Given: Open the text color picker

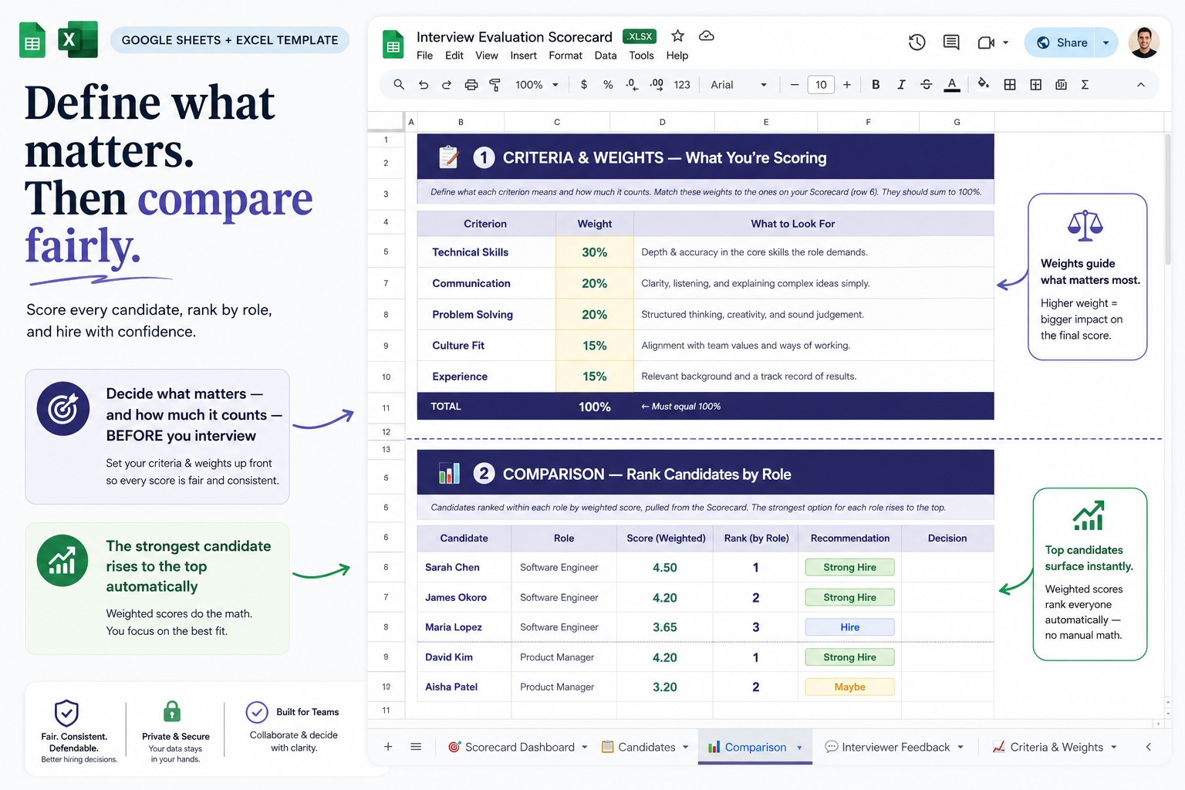Looking at the screenshot, I should (x=952, y=85).
